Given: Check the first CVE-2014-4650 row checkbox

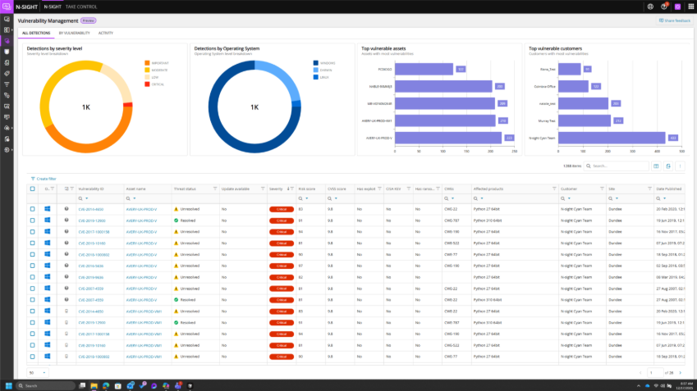Looking at the screenshot, I should 33,209.
